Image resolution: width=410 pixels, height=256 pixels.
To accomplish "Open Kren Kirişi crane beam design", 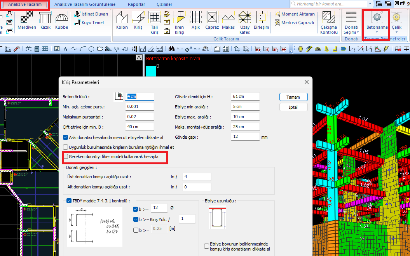I will pyautogui.click(x=180, y=23).
